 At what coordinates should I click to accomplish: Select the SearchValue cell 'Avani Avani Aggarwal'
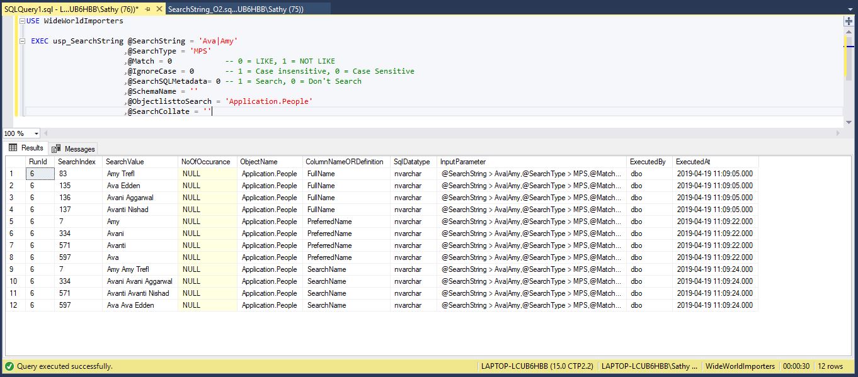coord(140,281)
